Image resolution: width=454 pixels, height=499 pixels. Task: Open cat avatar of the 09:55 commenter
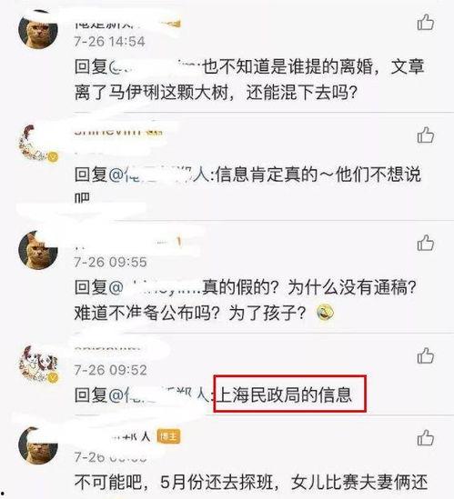click(38, 250)
